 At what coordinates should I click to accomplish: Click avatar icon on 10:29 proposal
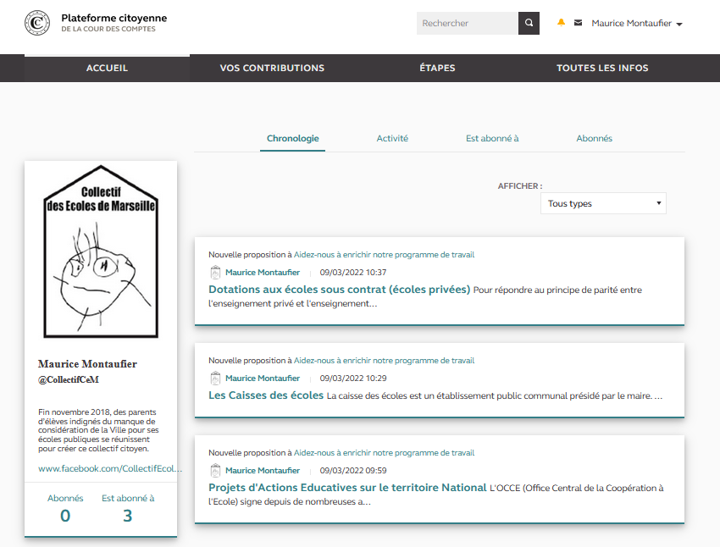coord(215,378)
